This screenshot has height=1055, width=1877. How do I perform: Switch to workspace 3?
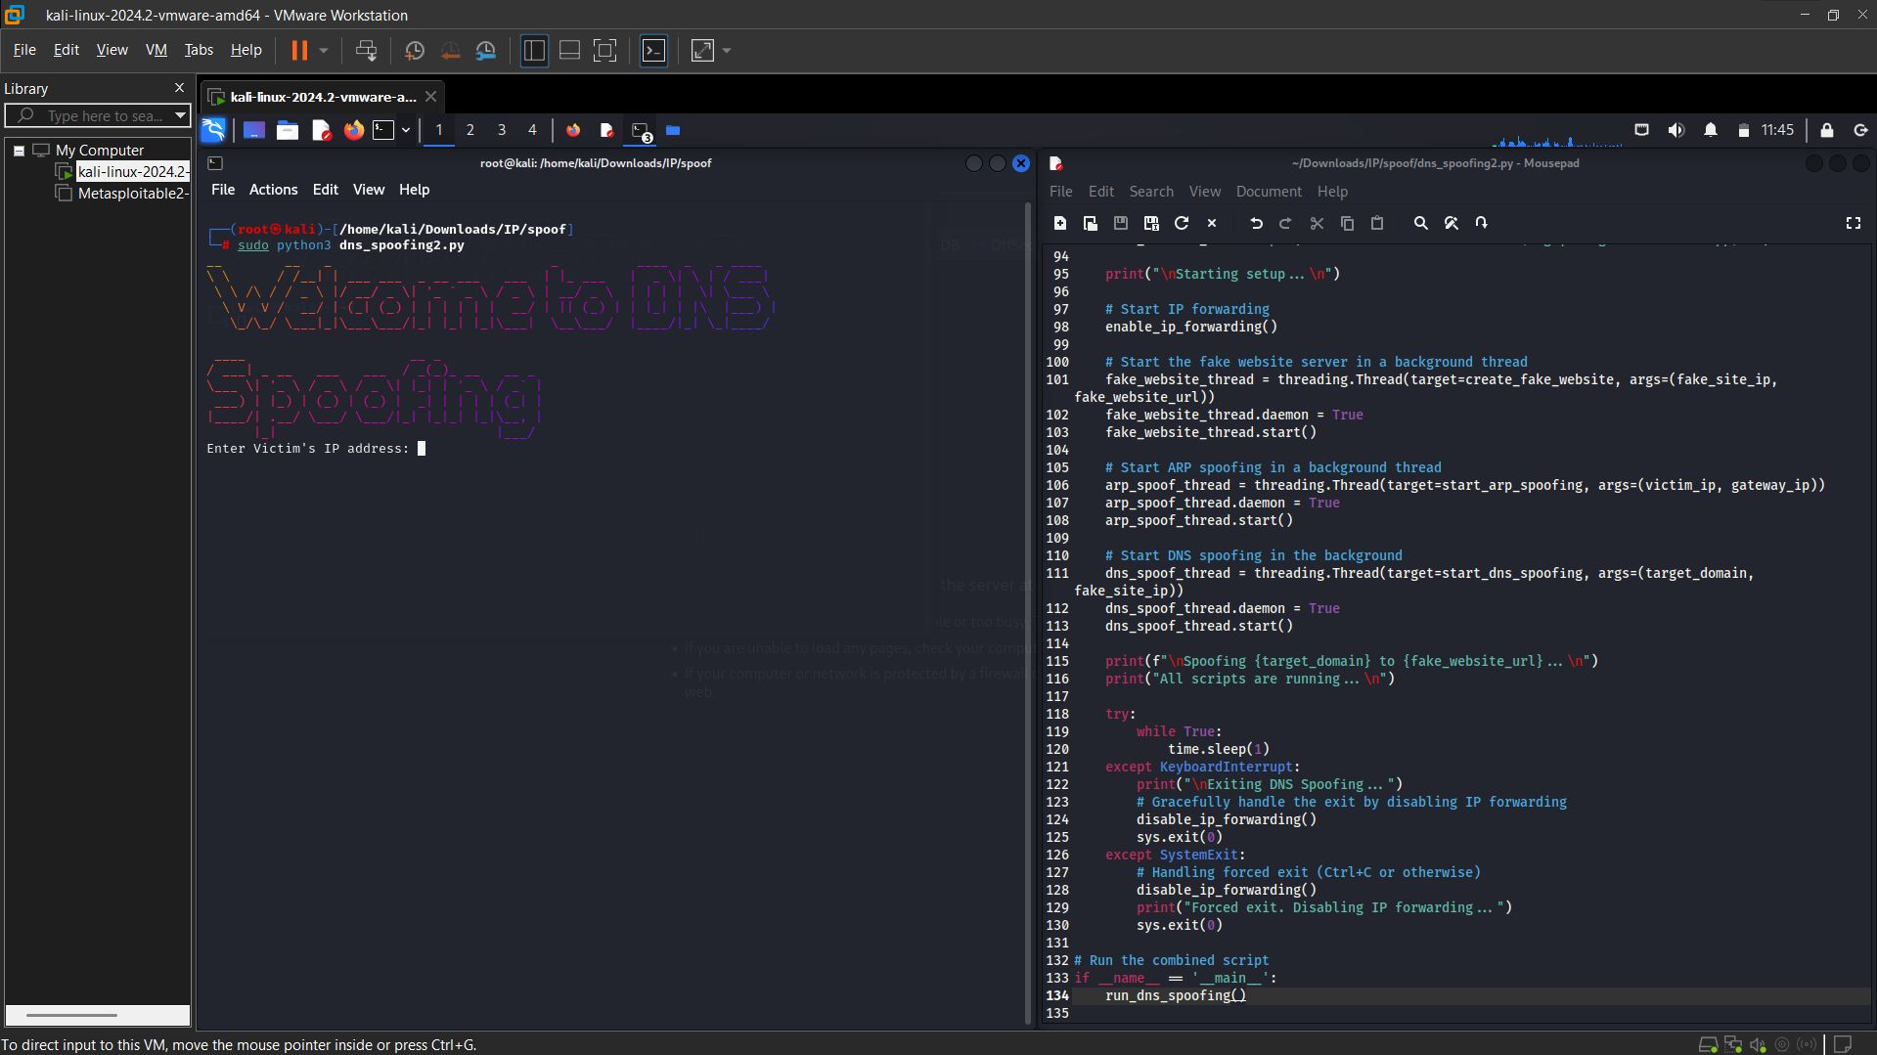point(502,130)
